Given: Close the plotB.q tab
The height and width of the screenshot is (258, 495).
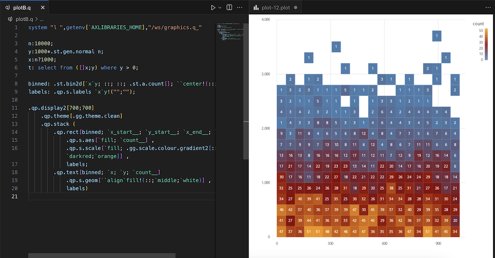Looking at the screenshot, I should (43, 8).
